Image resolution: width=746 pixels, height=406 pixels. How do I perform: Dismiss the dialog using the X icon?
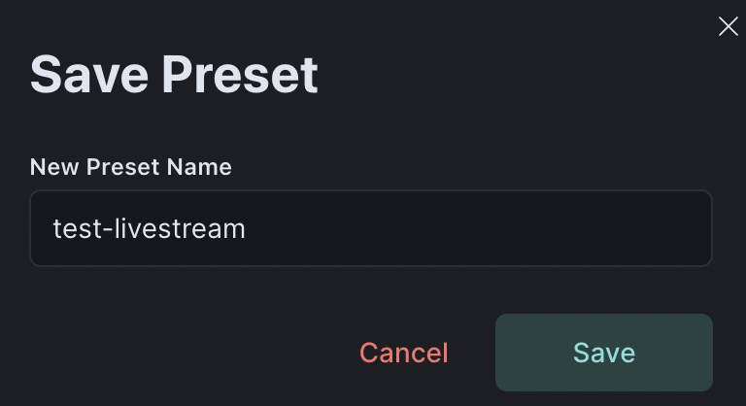(x=728, y=26)
